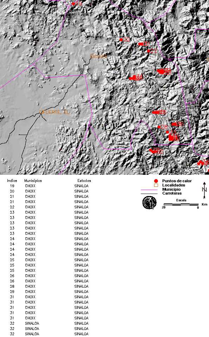Click the red heat point labeled 22

coord(148,51)
